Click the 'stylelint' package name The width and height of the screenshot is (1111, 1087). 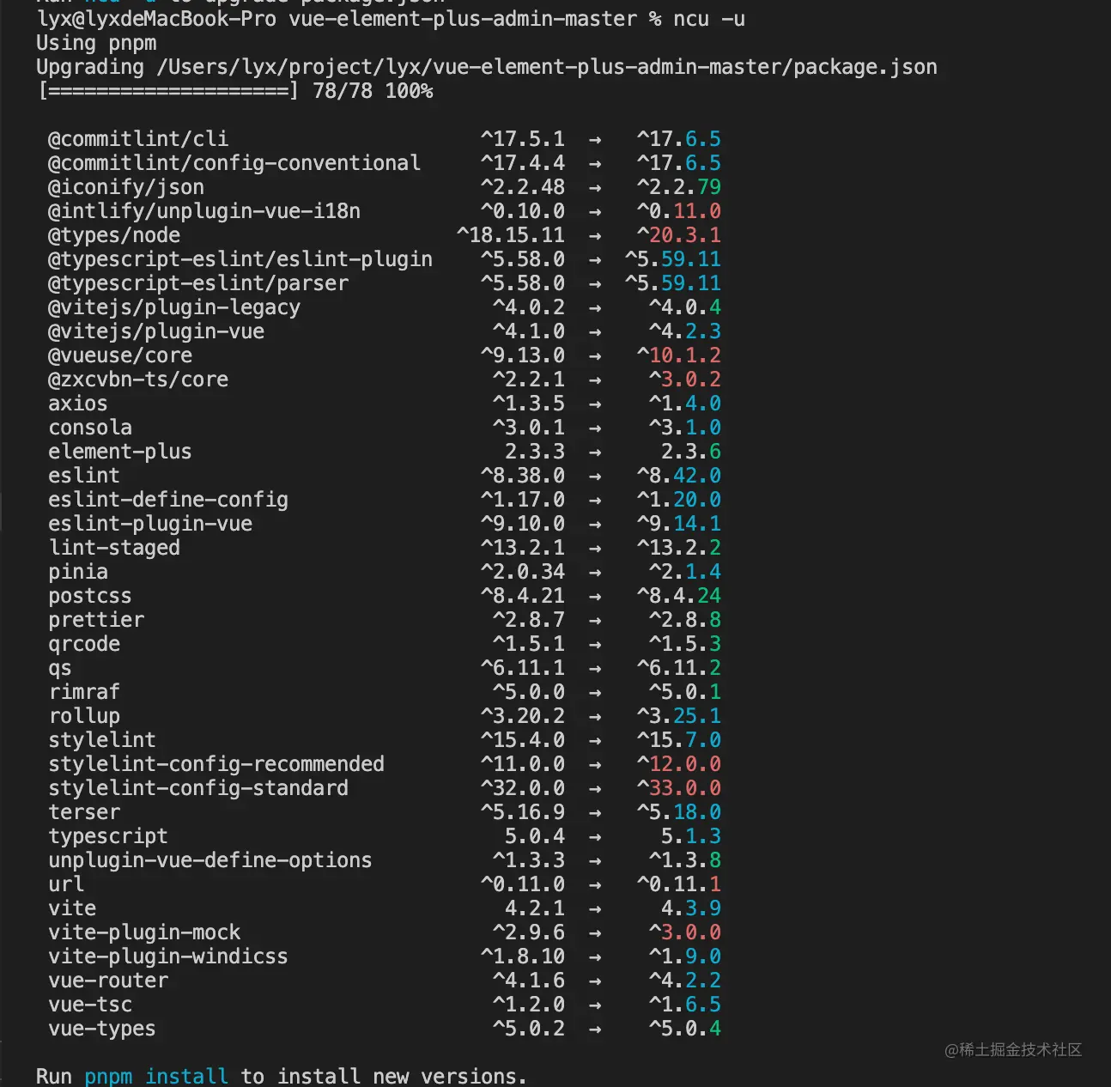(102, 740)
